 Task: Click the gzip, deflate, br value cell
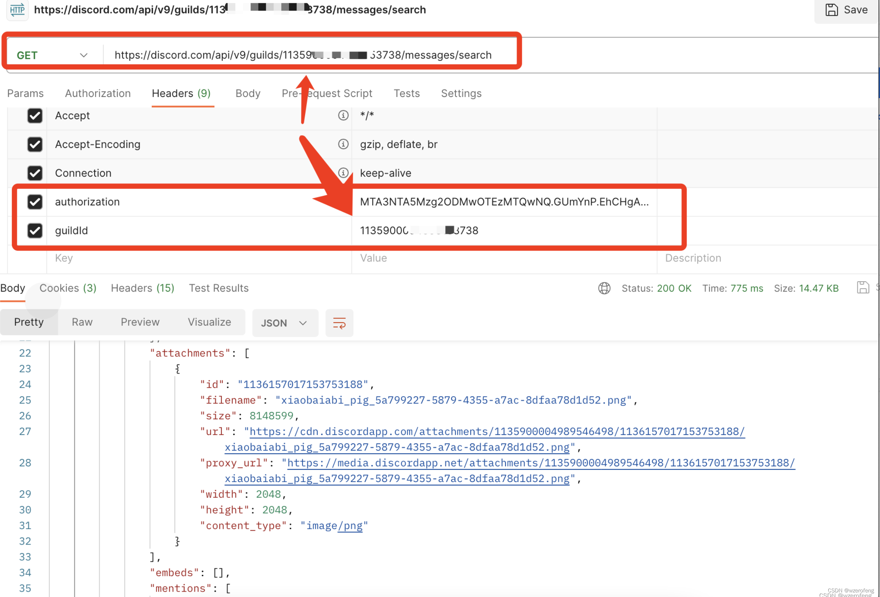coord(504,144)
